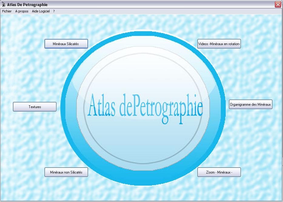The width and height of the screenshot is (283, 202).
Task: Open the Minéraux Silicatés section
Action: pyautogui.click(x=66, y=44)
